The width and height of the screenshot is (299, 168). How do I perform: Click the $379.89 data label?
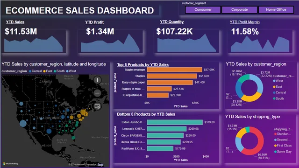tap(209, 122)
